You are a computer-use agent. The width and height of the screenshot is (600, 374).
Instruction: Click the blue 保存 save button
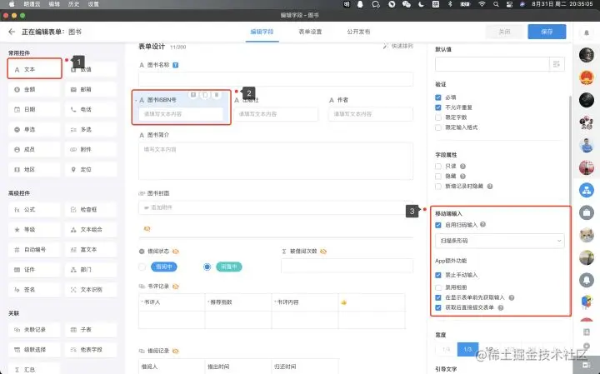pos(547,32)
